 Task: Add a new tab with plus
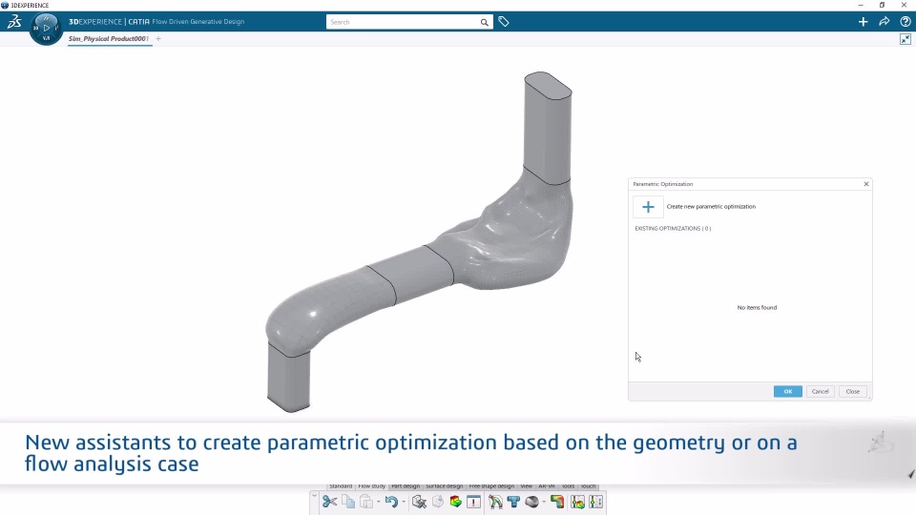click(158, 38)
